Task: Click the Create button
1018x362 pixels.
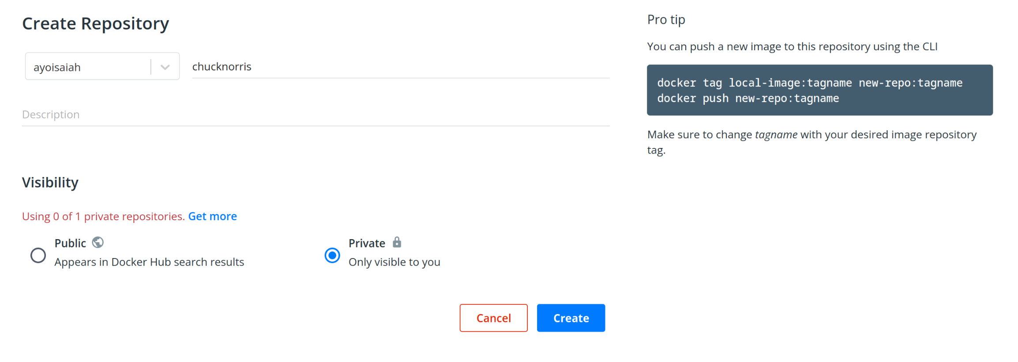Action: (x=571, y=318)
